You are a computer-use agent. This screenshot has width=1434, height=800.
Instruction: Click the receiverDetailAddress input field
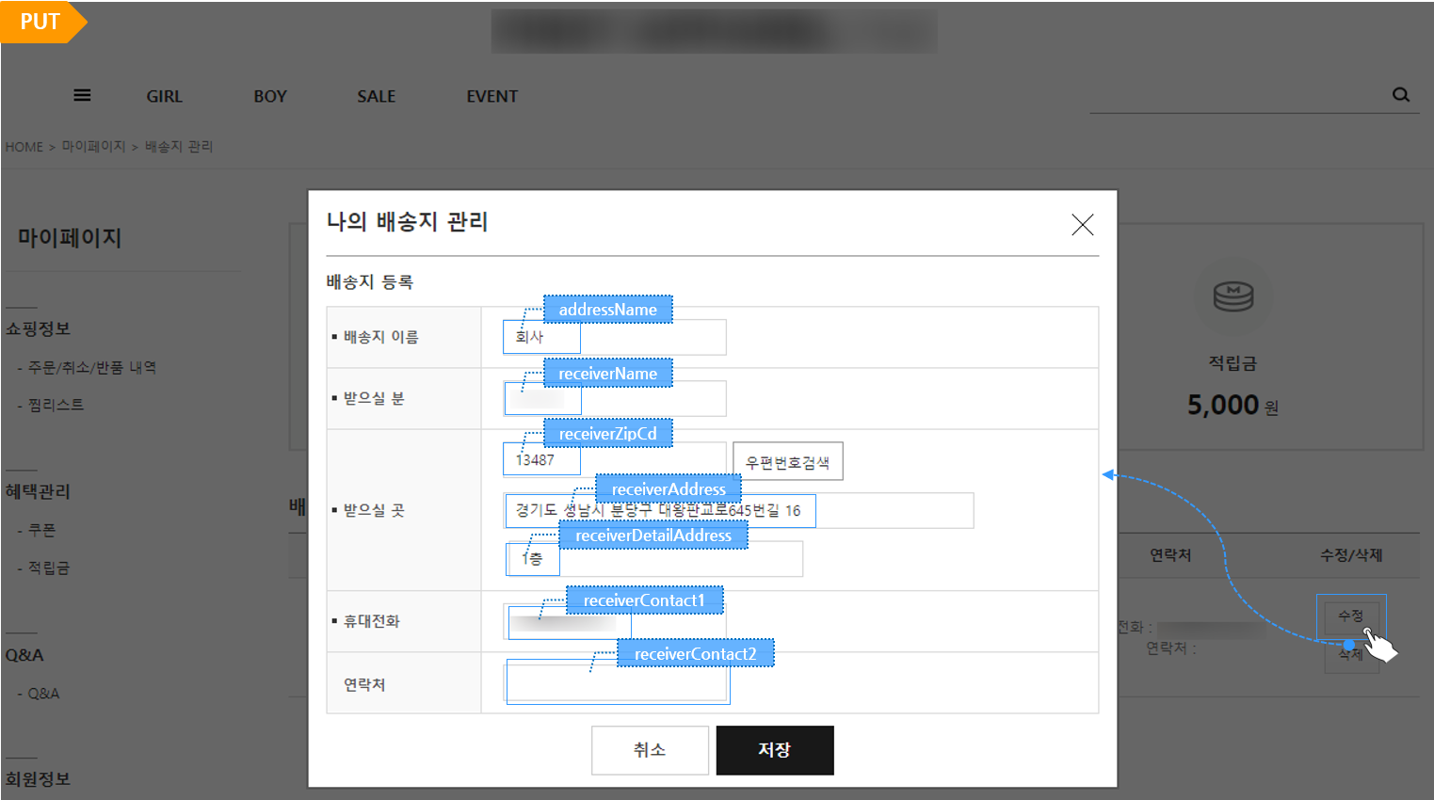(654, 558)
